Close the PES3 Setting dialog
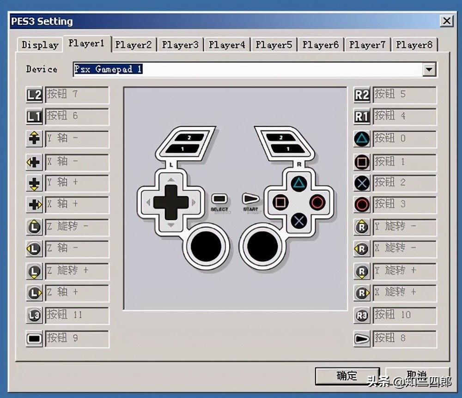This screenshot has height=398, width=462. [446, 21]
